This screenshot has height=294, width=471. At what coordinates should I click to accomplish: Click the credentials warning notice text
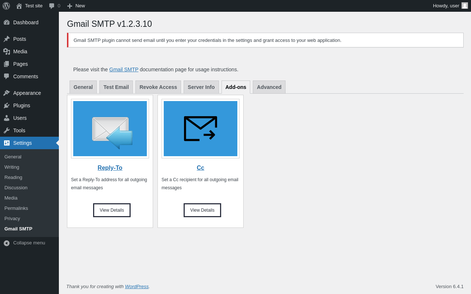point(208,40)
